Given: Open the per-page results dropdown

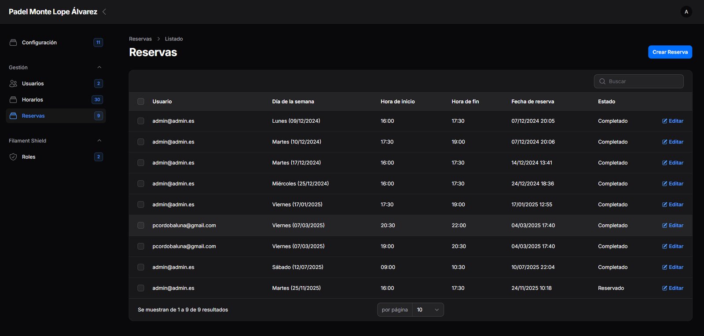Looking at the screenshot, I should 428,310.
